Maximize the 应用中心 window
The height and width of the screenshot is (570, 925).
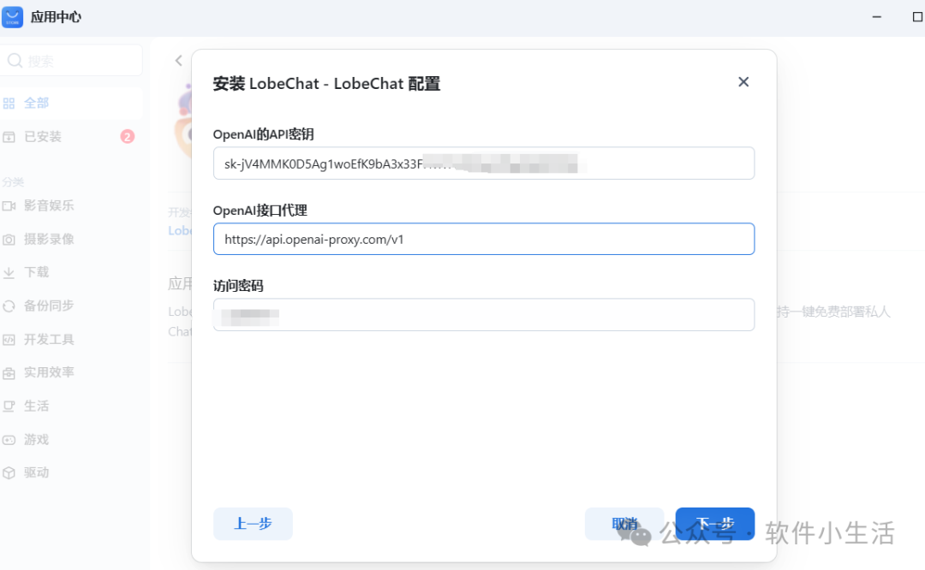pos(917,17)
